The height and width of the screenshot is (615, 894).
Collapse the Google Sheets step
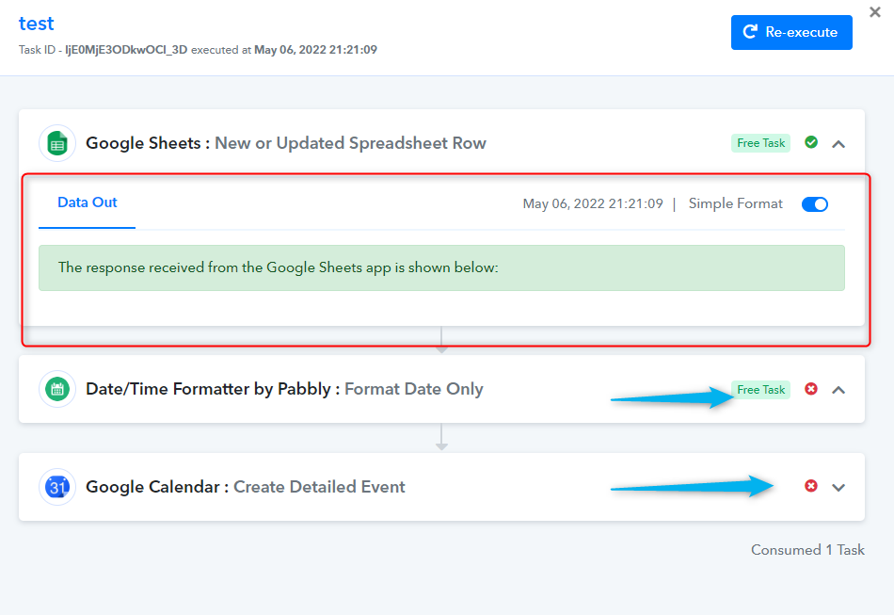click(x=838, y=144)
